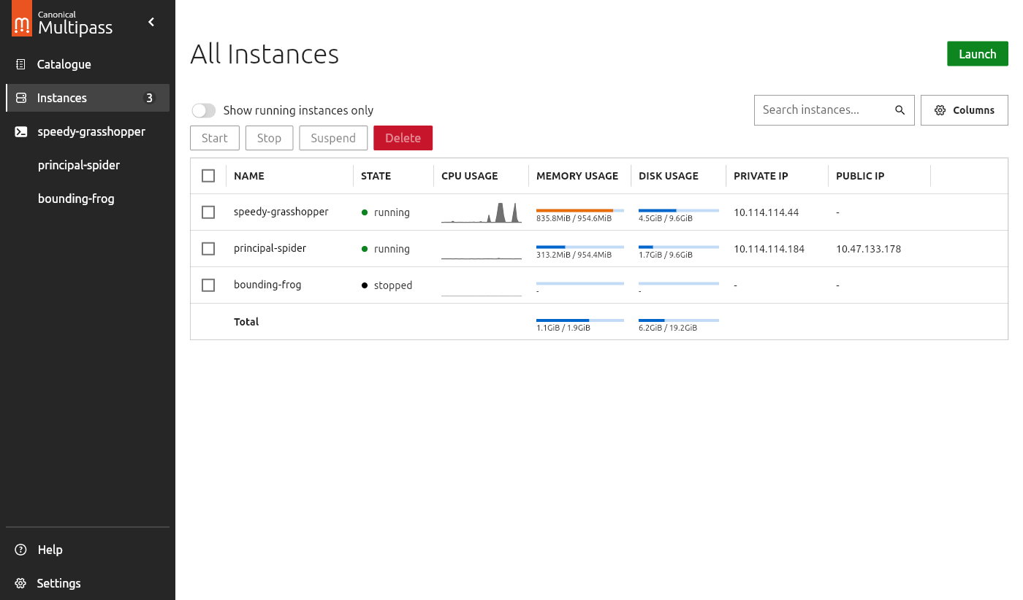Select the bounding-frog row checkbox

pyautogui.click(x=208, y=285)
